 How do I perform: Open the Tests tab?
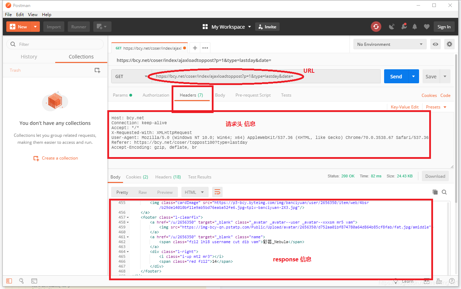click(x=286, y=95)
